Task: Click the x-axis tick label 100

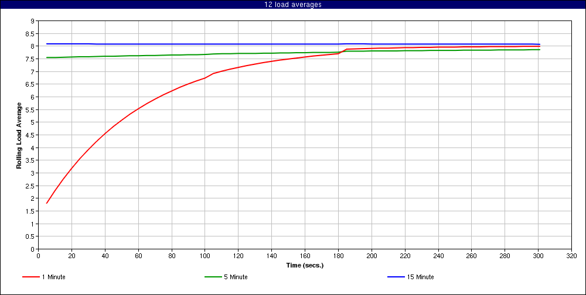Action: click(x=205, y=256)
